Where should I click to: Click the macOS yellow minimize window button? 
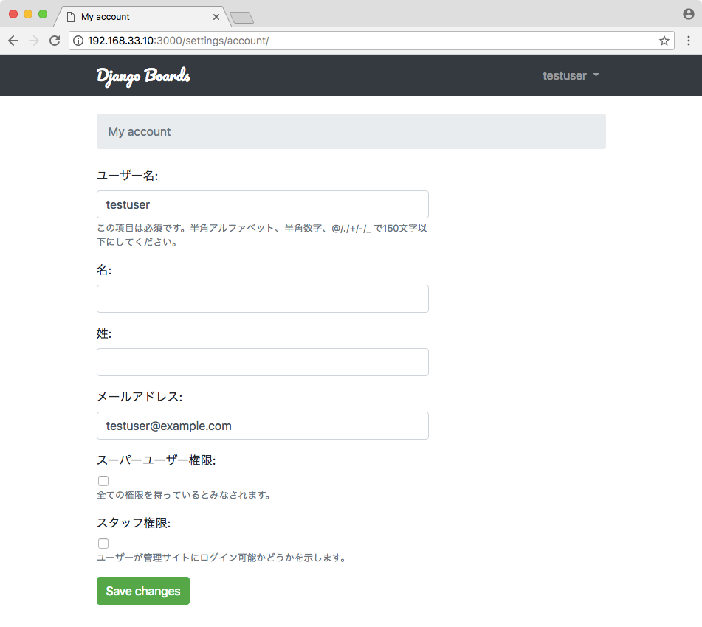pyautogui.click(x=28, y=14)
